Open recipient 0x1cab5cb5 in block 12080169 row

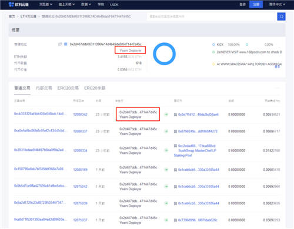[x=198, y=170]
